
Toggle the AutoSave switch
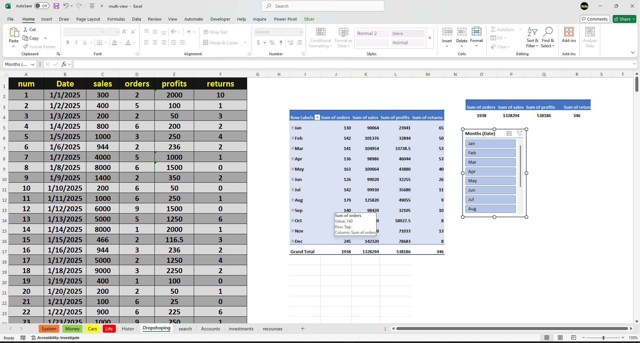tap(42, 6)
